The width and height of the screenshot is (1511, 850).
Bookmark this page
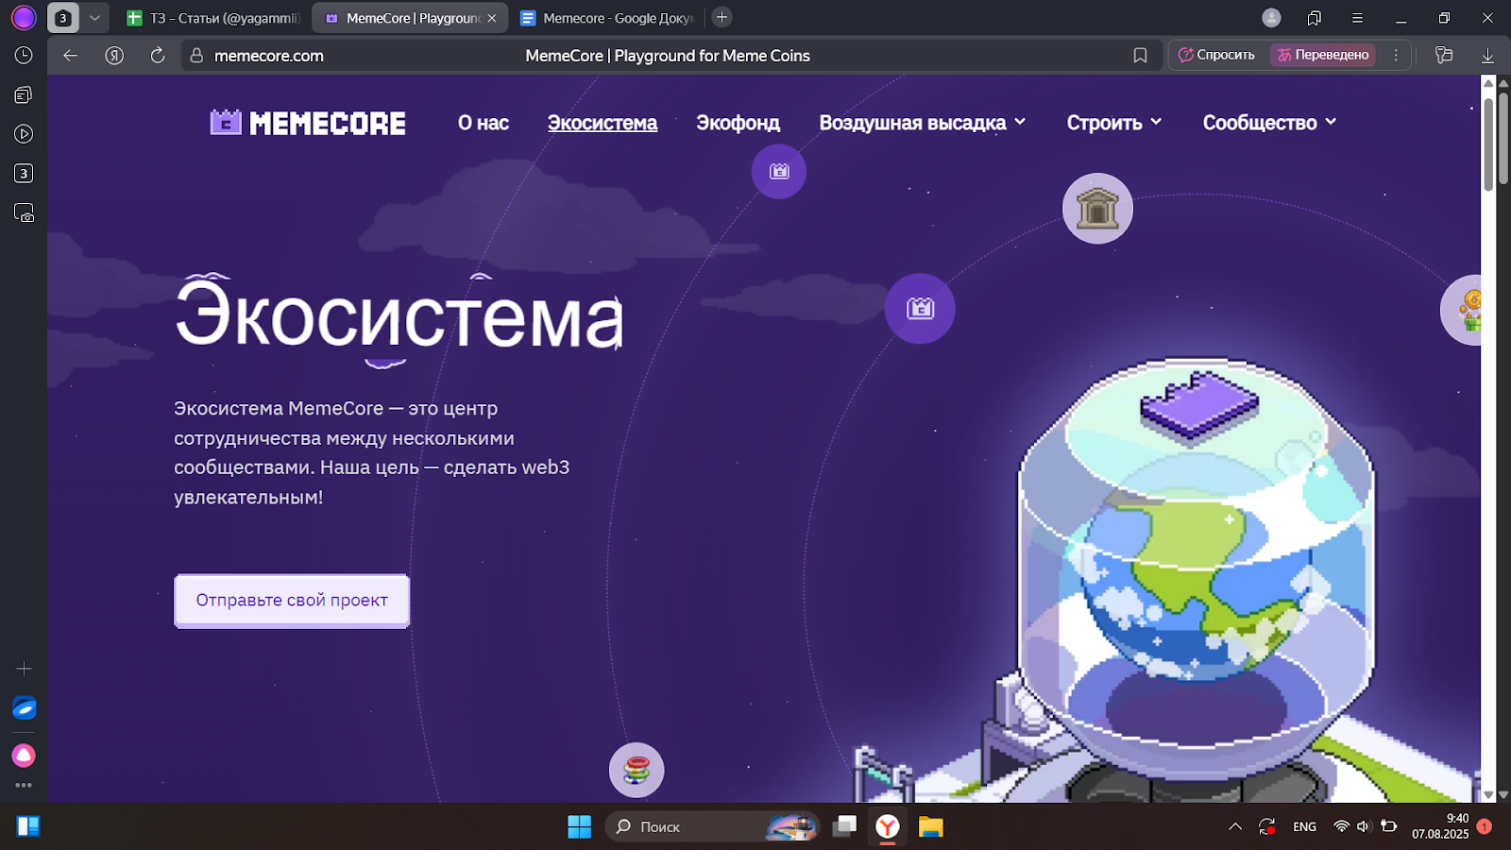(x=1140, y=56)
